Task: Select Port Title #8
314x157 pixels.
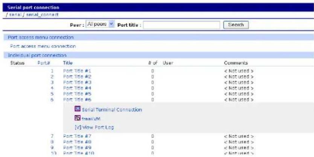Action: (77, 142)
